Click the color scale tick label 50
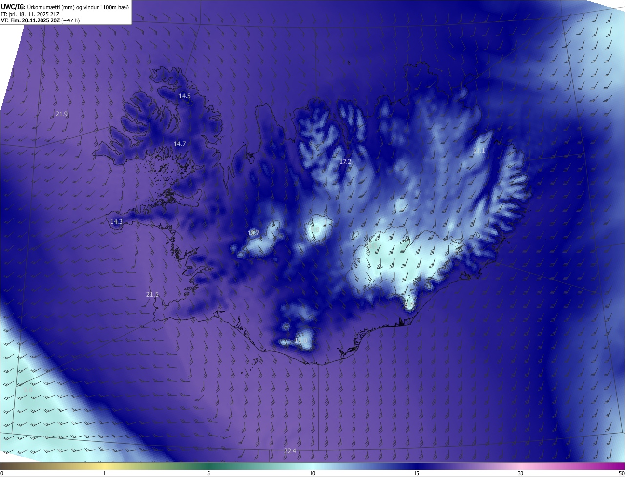Viewport: 625px width, 477px height. tap(621, 473)
